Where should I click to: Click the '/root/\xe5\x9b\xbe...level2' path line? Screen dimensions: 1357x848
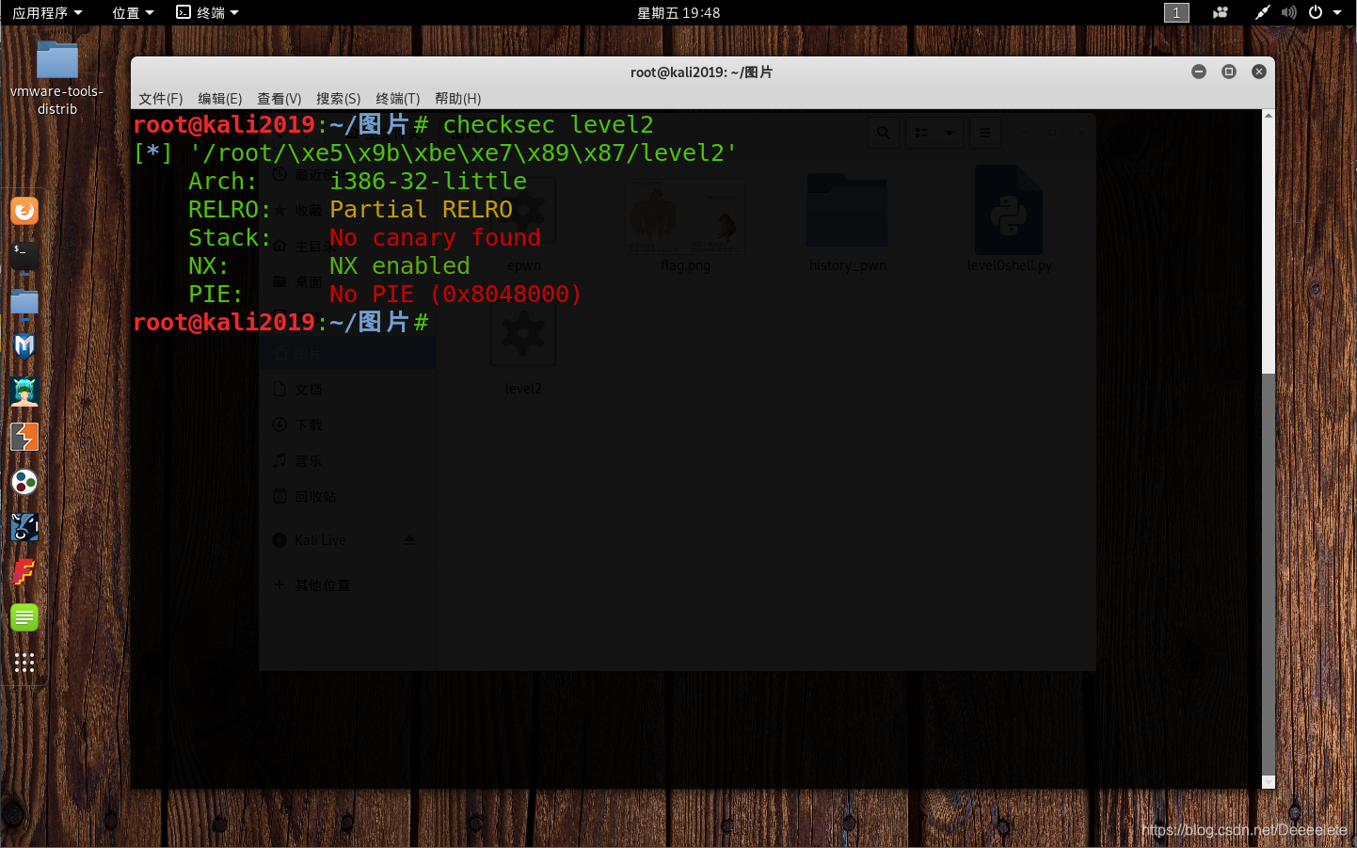pyautogui.click(x=463, y=152)
